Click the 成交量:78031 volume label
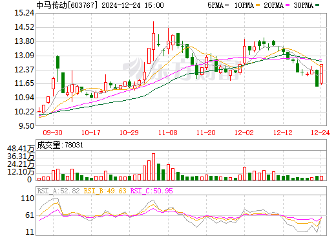This screenshot has width=336, height=236. click(x=60, y=145)
